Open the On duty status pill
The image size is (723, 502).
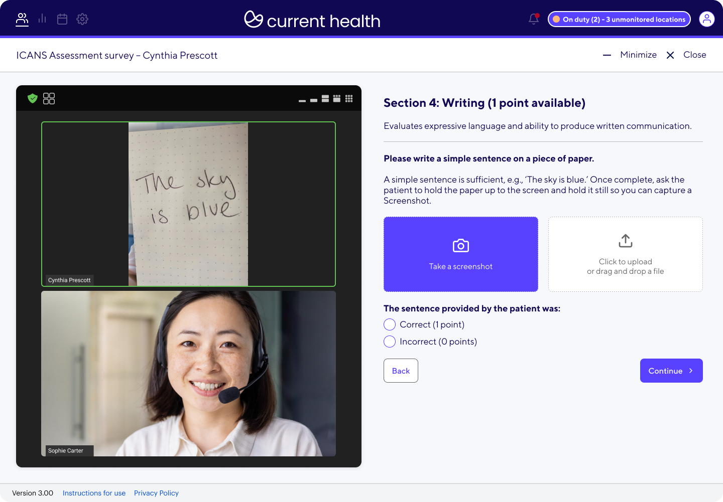pyautogui.click(x=619, y=19)
